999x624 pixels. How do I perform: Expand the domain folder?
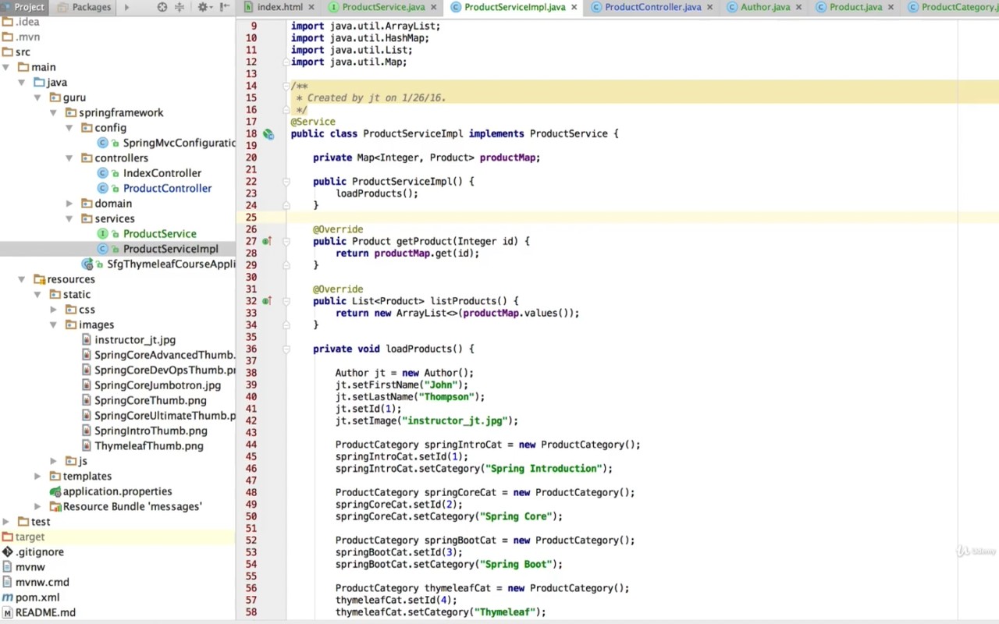[x=69, y=204]
